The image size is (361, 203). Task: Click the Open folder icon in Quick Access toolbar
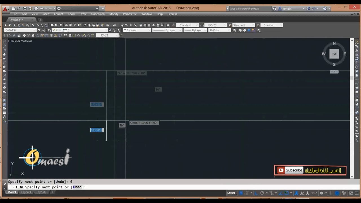(19, 8)
